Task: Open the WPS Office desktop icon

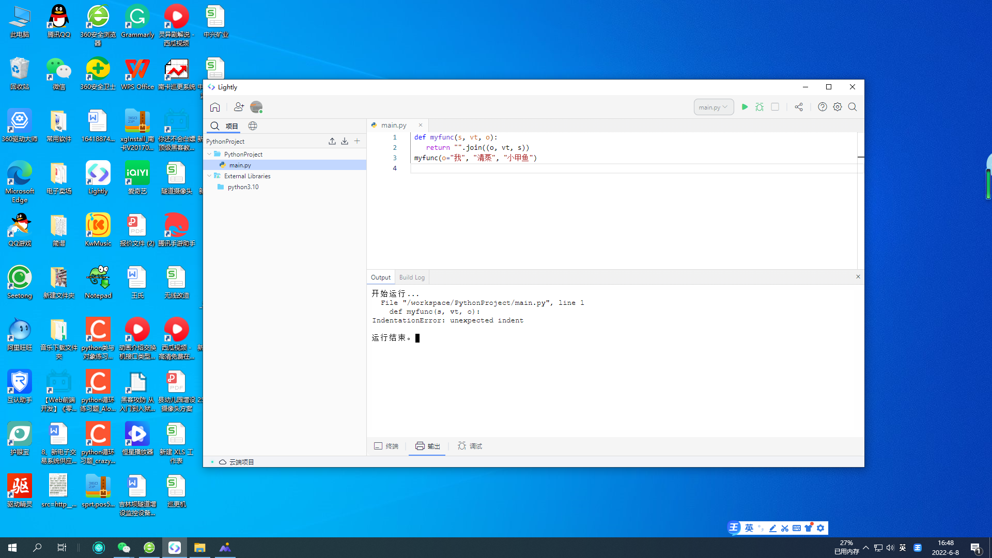Action: pyautogui.click(x=137, y=74)
